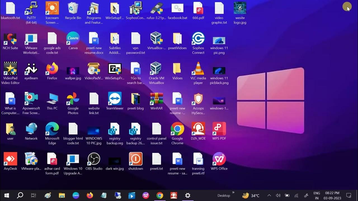Launch AnyDesk from the desktop icon

click(x=10, y=159)
